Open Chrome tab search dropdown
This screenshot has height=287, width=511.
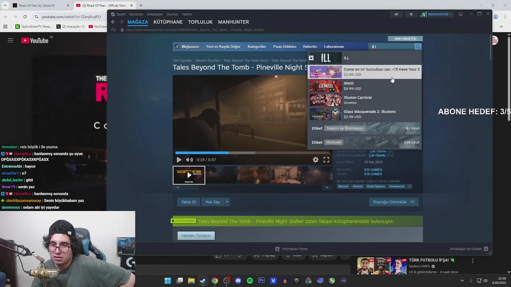[x=5, y=6]
